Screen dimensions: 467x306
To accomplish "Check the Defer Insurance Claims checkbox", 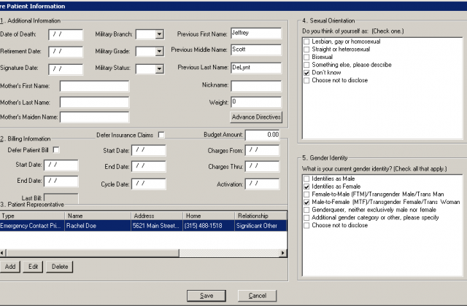I will 161,135.
